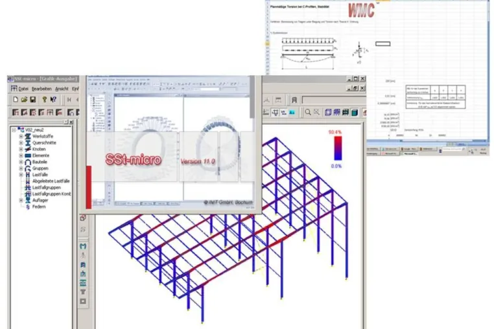Viewport: 494px width, 329px height.
Task: Click the load arrows icon in graphics toolbar
Action: coord(275,112)
